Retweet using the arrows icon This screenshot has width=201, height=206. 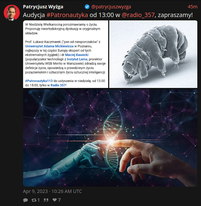point(34,200)
